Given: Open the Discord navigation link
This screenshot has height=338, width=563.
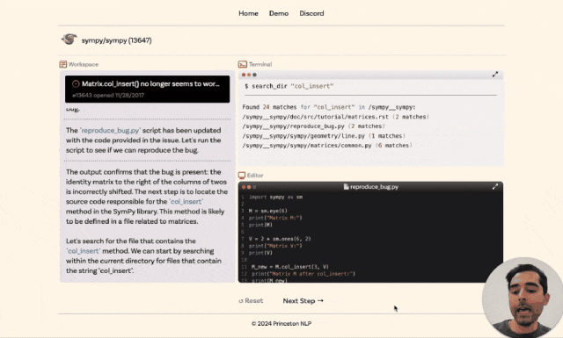Looking at the screenshot, I should point(311,13).
